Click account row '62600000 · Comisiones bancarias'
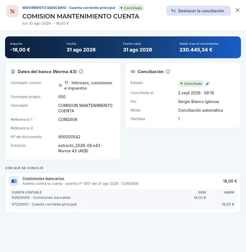Viewport: 246px width, 252px height. pyautogui.click(x=123, y=197)
